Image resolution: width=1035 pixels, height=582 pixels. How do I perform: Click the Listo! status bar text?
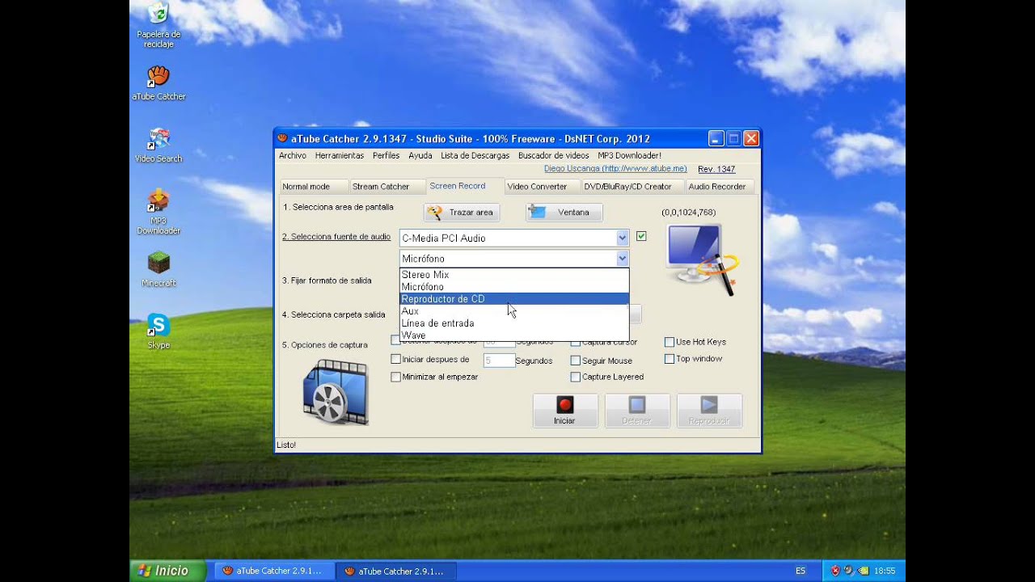click(287, 445)
